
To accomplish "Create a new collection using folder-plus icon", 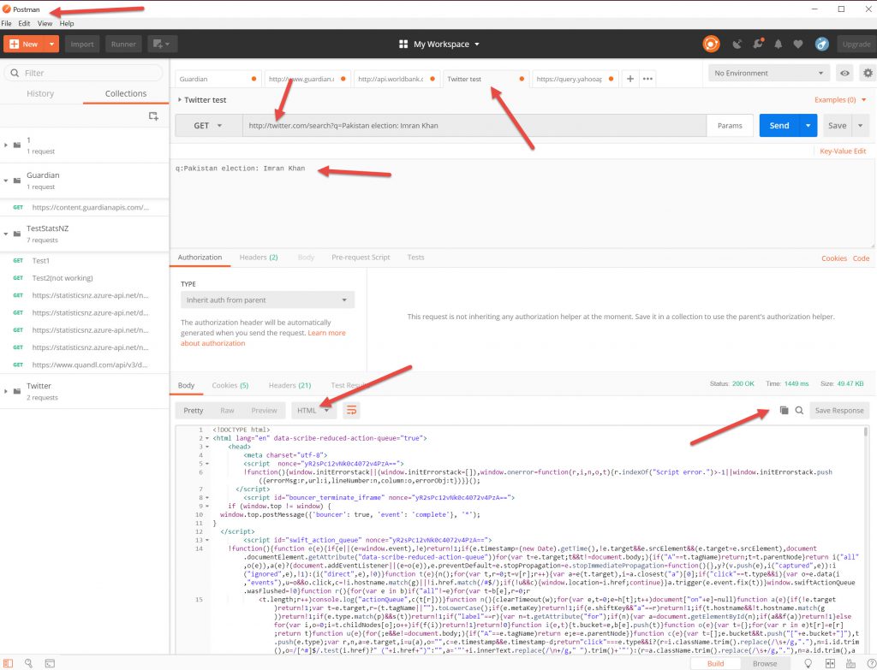I will pyautogui.click(x=153, y=116).
